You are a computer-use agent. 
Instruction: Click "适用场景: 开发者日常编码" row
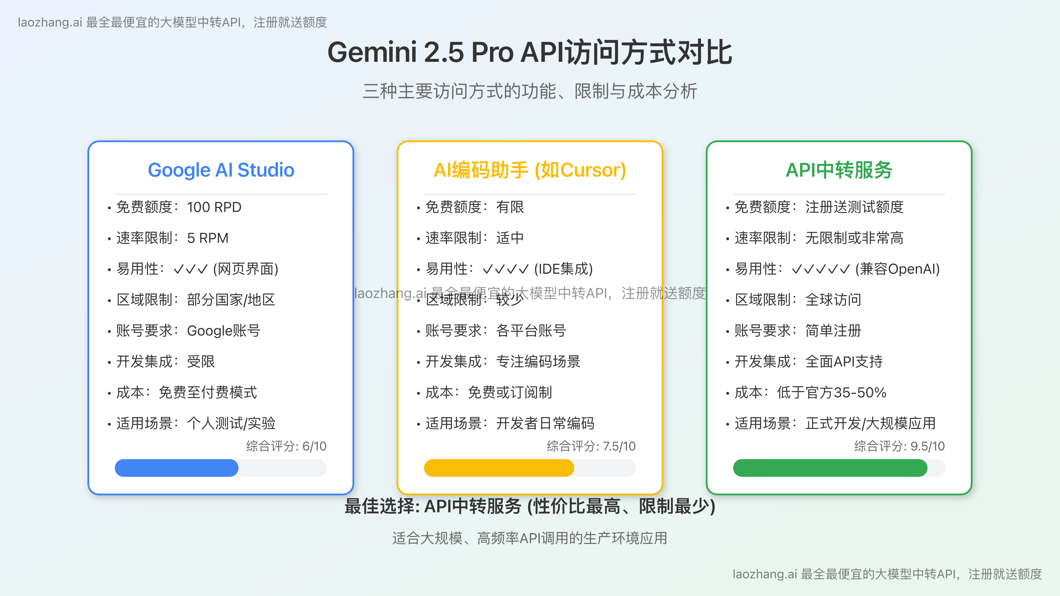point(506,423)
